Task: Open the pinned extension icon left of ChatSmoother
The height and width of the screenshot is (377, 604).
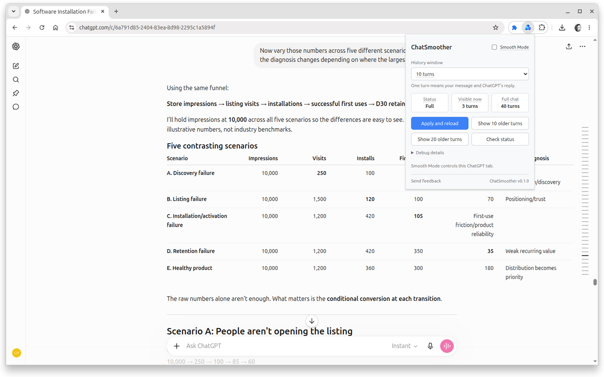Action: pos(514,28)
